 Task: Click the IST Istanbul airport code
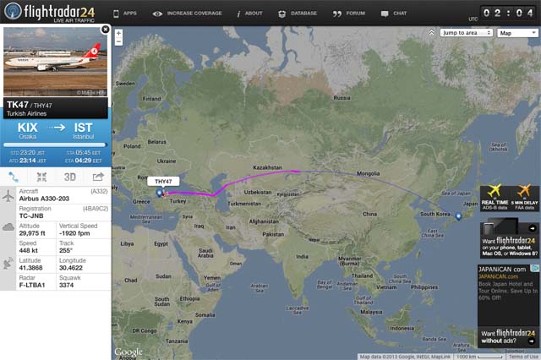point(83,128)
